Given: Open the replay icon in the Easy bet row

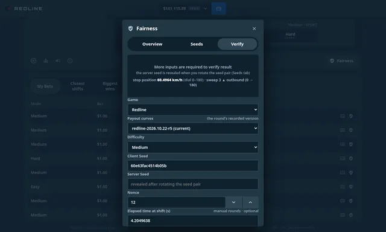Looking at the screenshot, I should [x=343, y=187].
